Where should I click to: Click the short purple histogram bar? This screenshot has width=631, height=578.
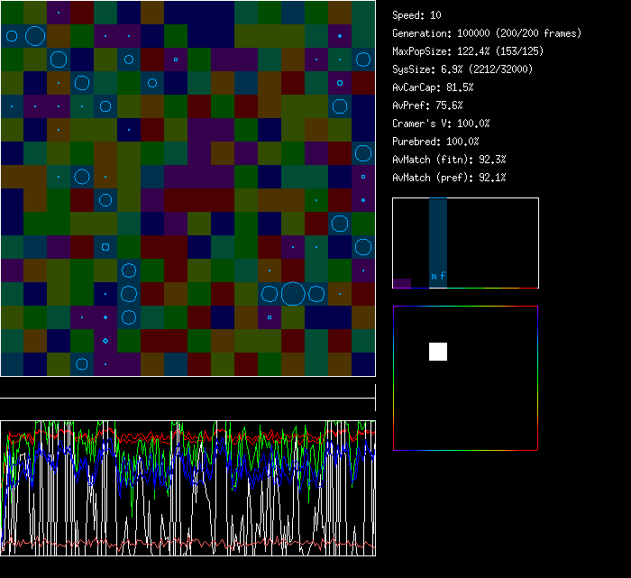tap(402, 283)
